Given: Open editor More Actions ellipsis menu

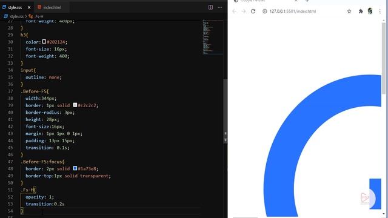Looking at the screenshot, I should point(219,7).
